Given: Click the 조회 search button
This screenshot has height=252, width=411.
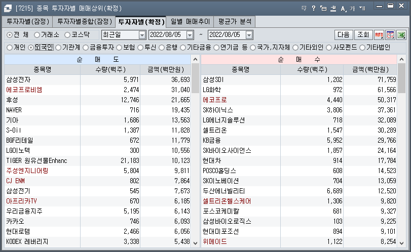Looking at the screenshot, I should pos(363,35).
